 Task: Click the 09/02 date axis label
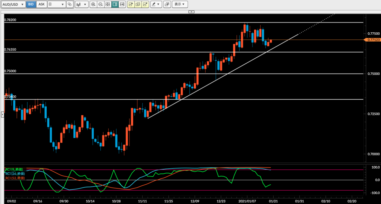(11, 201)
